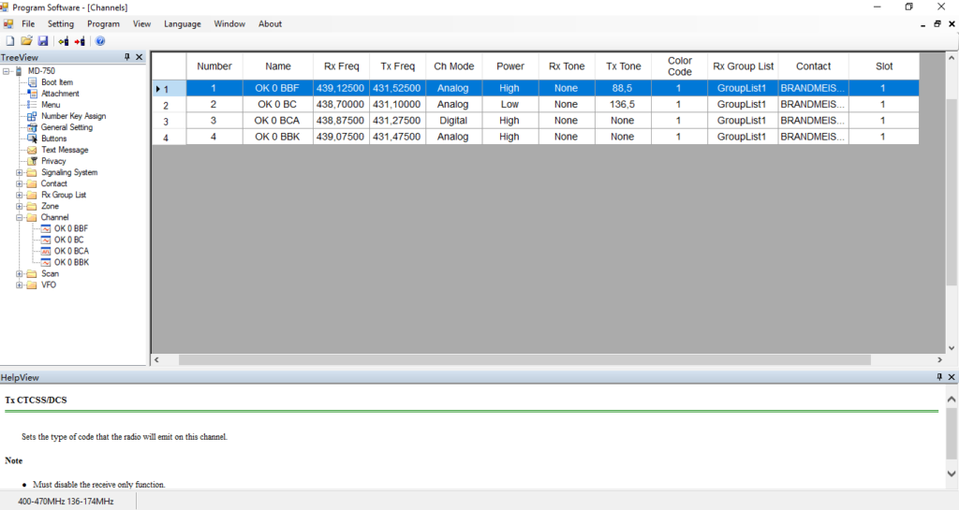Screen dimensions: 959x510
Task: Click the Rx Freq column header
Action: 341,66
